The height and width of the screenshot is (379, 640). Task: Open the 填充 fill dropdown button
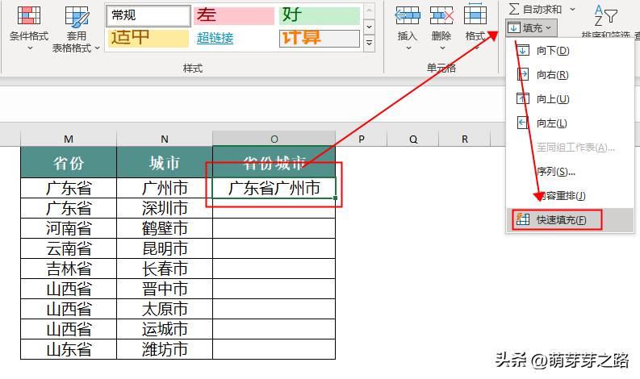(531, 27)
